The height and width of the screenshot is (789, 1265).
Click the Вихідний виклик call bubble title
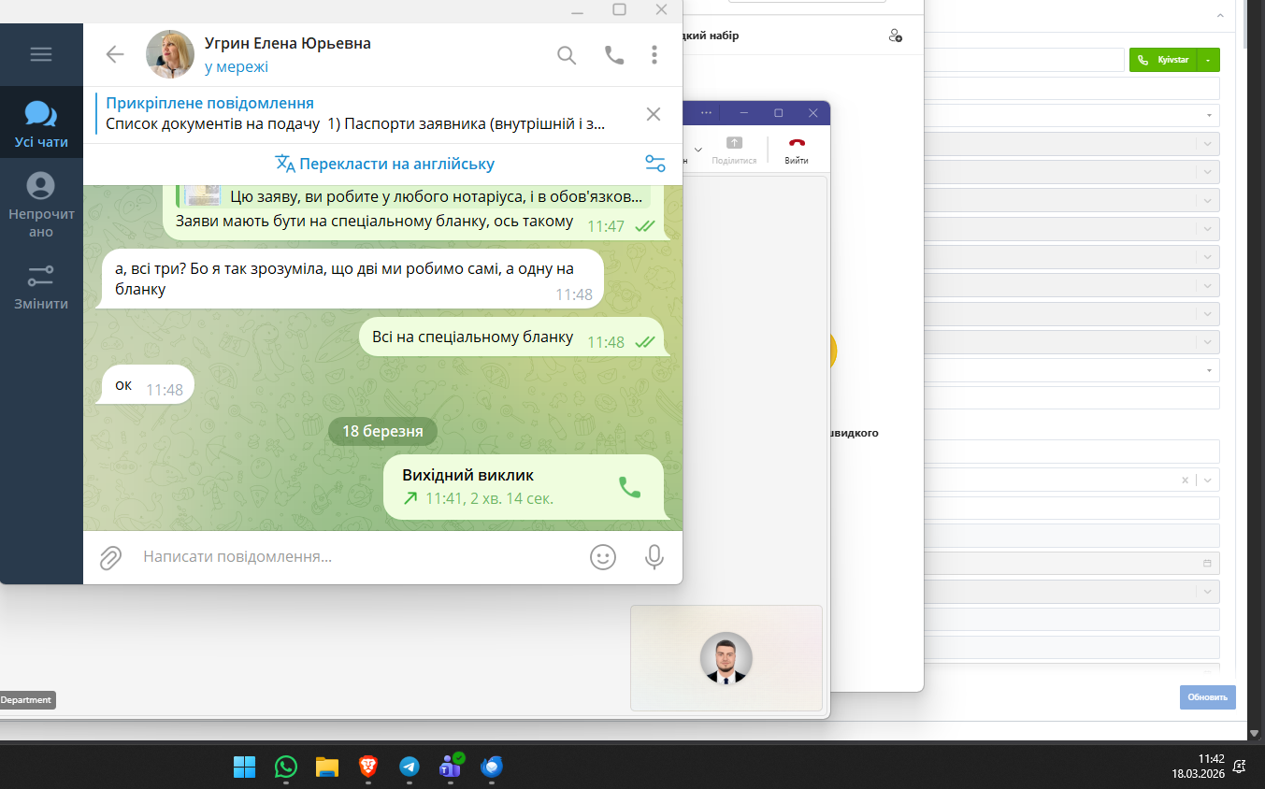click(x=468, y=475)
